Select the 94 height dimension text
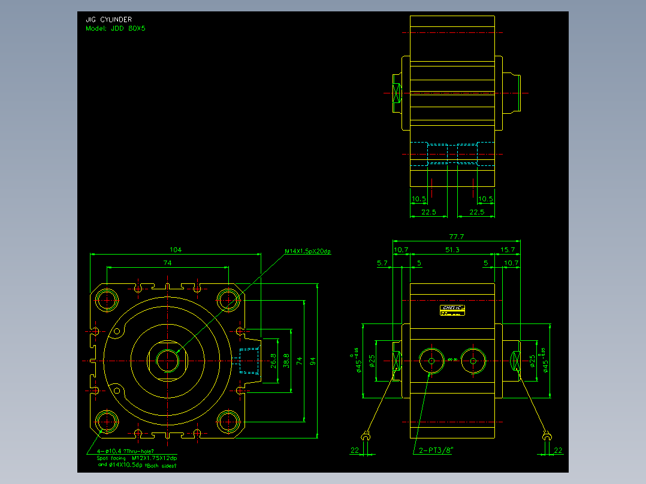 point(313,361)
